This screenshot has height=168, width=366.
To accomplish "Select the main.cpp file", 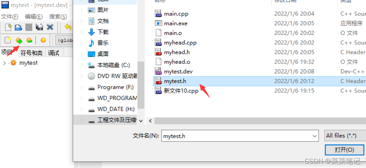I will click(176, 14).
